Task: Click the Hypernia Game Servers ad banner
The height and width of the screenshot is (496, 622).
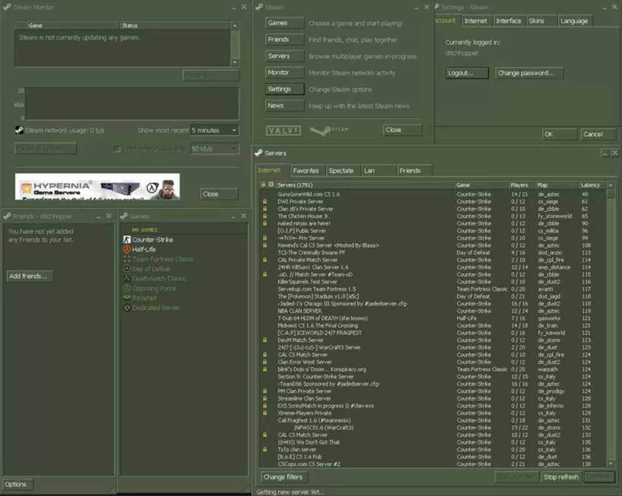Action: point(97,187)
